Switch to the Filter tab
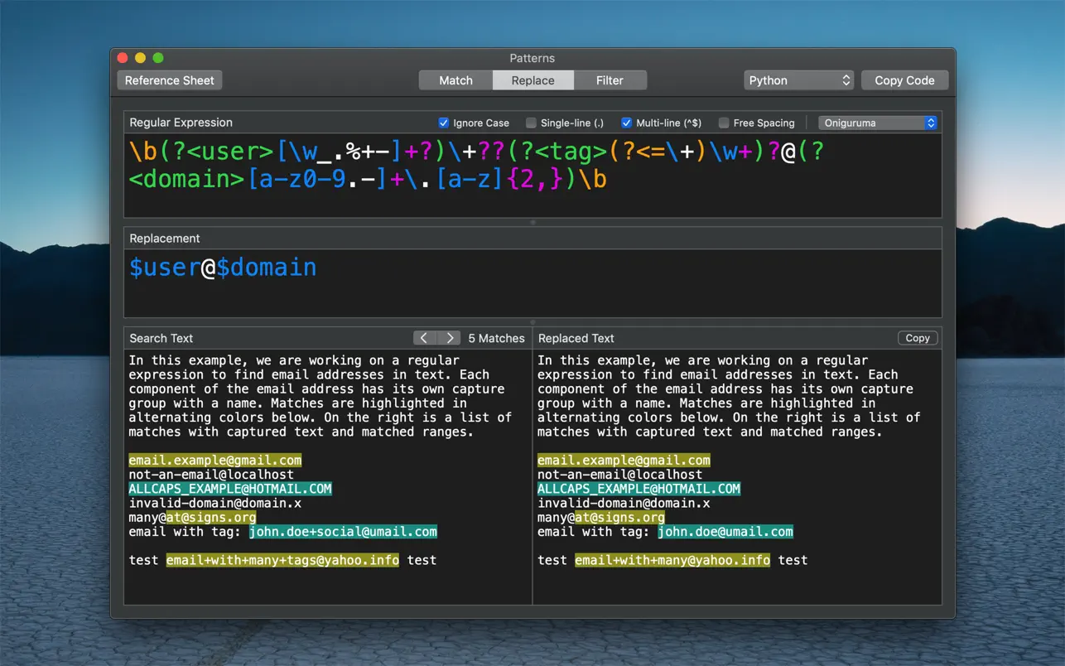Screen dimensions: 1065x666 pyautogui.click(x=610, y=80)
